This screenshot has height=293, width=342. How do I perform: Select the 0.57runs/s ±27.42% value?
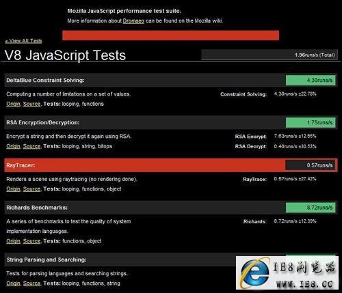[295, 179]
